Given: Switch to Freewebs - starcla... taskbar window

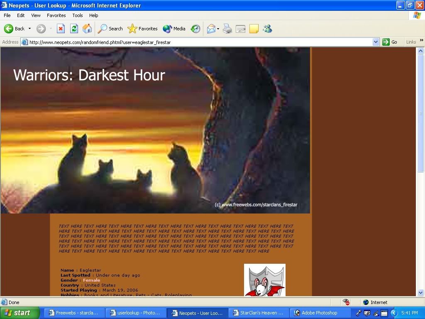Looking at the screenshot, I should pyautogui.click(x=74, y=313).
